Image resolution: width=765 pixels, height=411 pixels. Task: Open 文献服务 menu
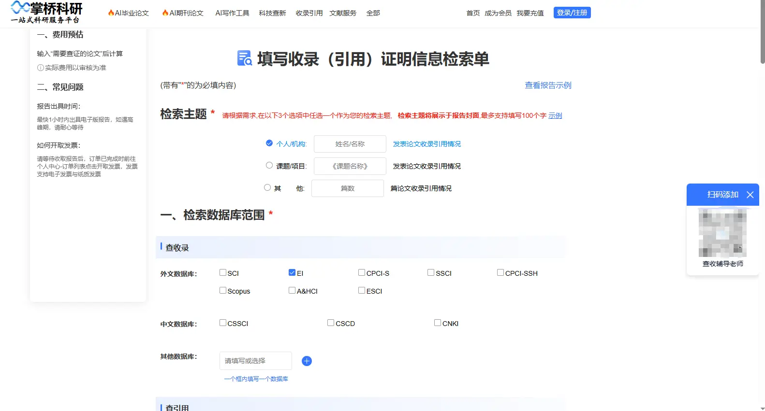point(343,13)
